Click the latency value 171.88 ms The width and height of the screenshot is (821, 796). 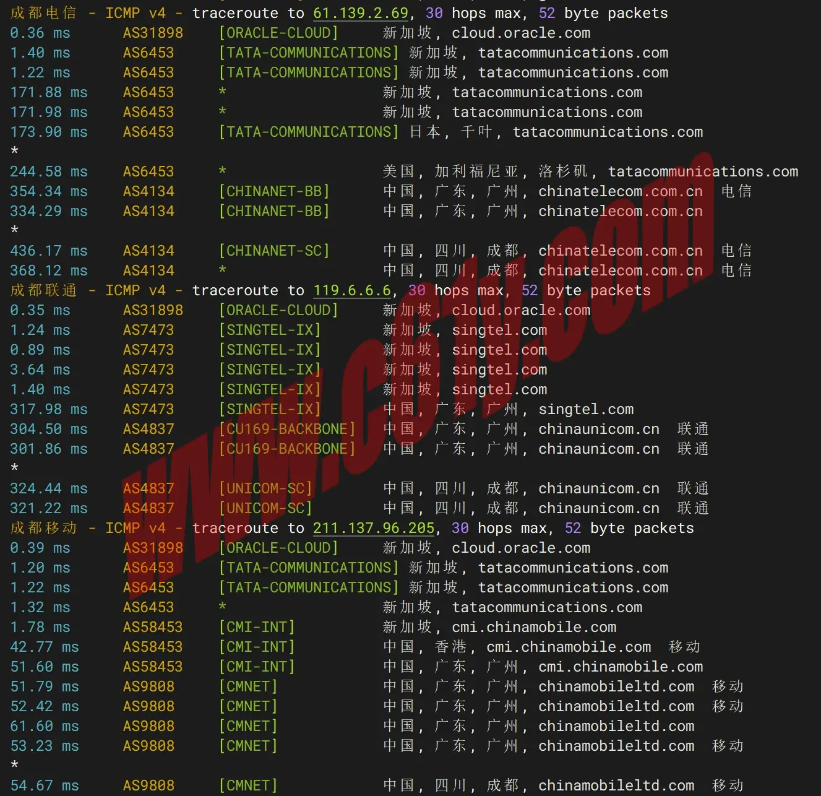click(x=49, y=92)
